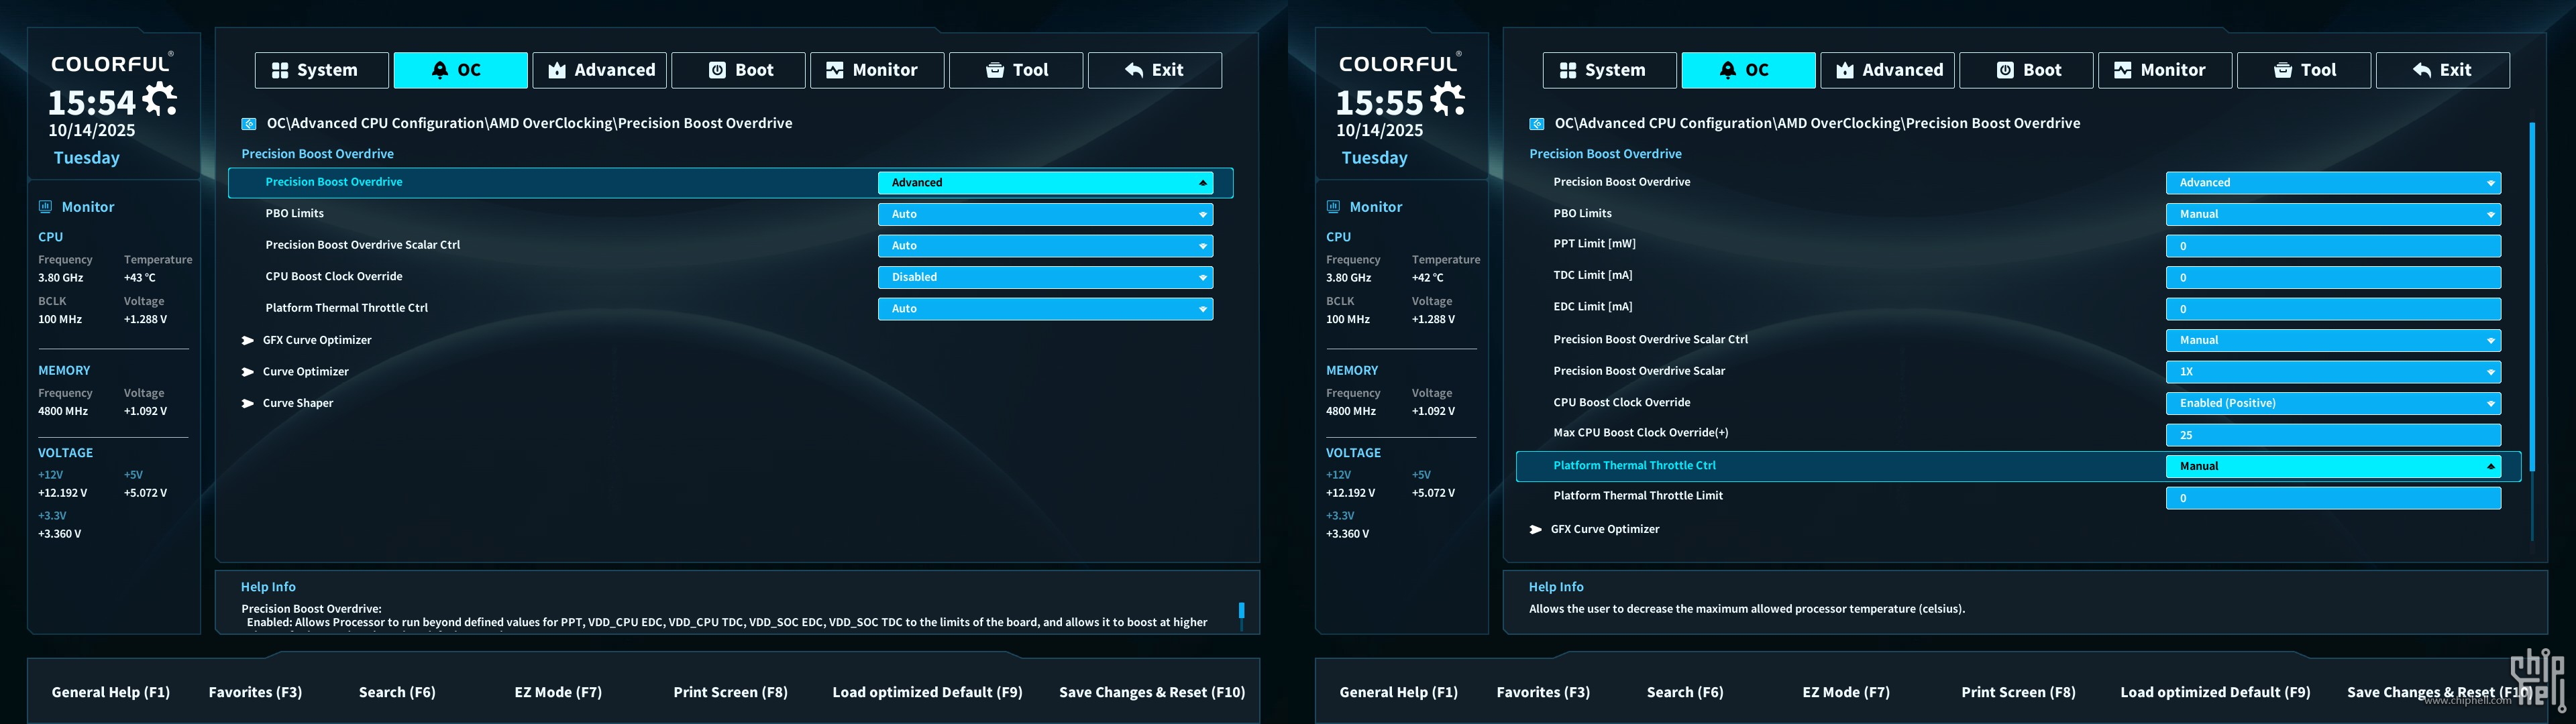The height and width of the screenshot is (724, 2576).
Task: Click vertical scrollbar of the 15:55 settings list
Action: click(2532, 300)
